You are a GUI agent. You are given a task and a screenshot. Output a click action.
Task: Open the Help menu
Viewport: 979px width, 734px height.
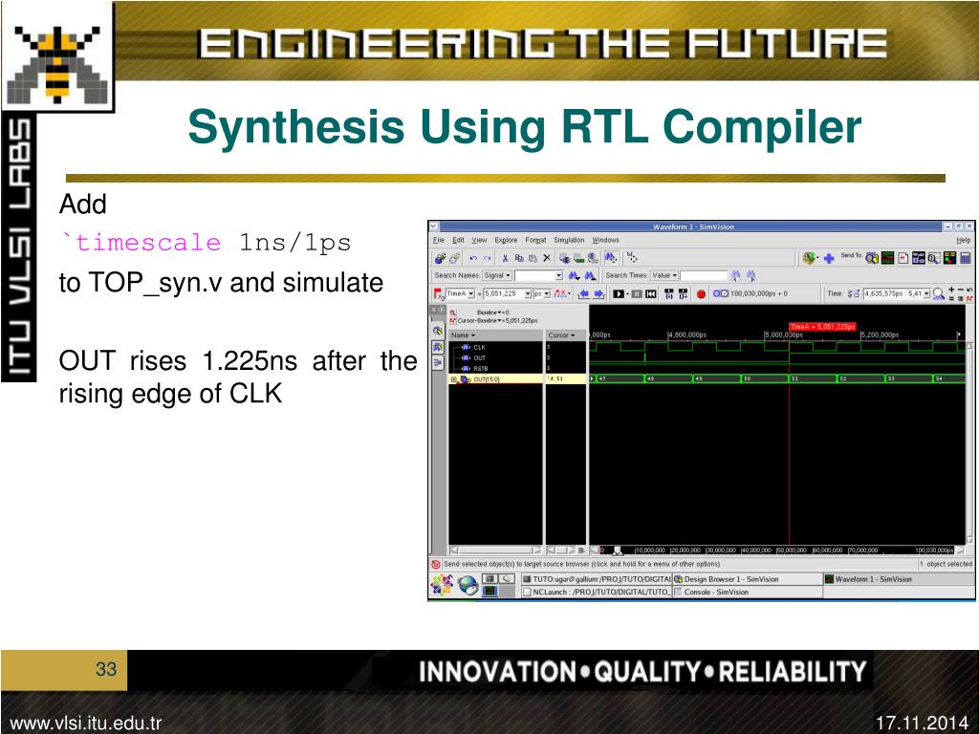(x=963, y=240)
